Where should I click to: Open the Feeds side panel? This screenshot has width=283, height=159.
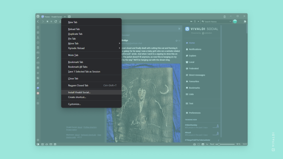[x=38, y=78]
